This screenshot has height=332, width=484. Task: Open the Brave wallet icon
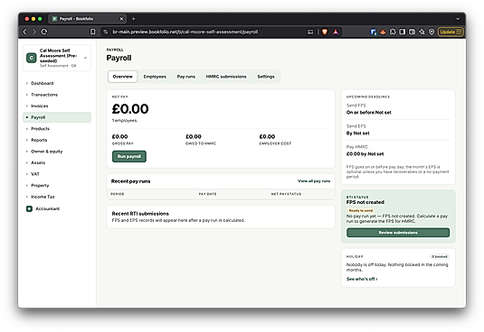coord(413,32)
